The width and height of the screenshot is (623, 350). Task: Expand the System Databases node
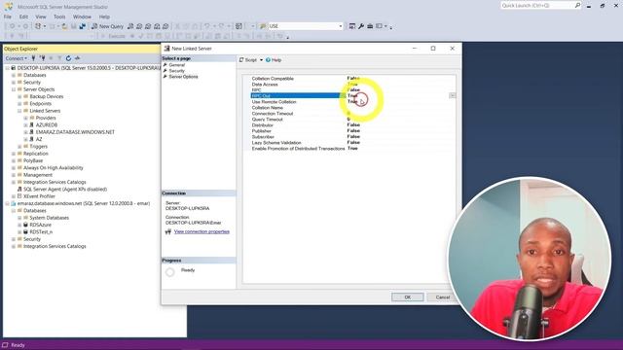click(x=19, y=218)
